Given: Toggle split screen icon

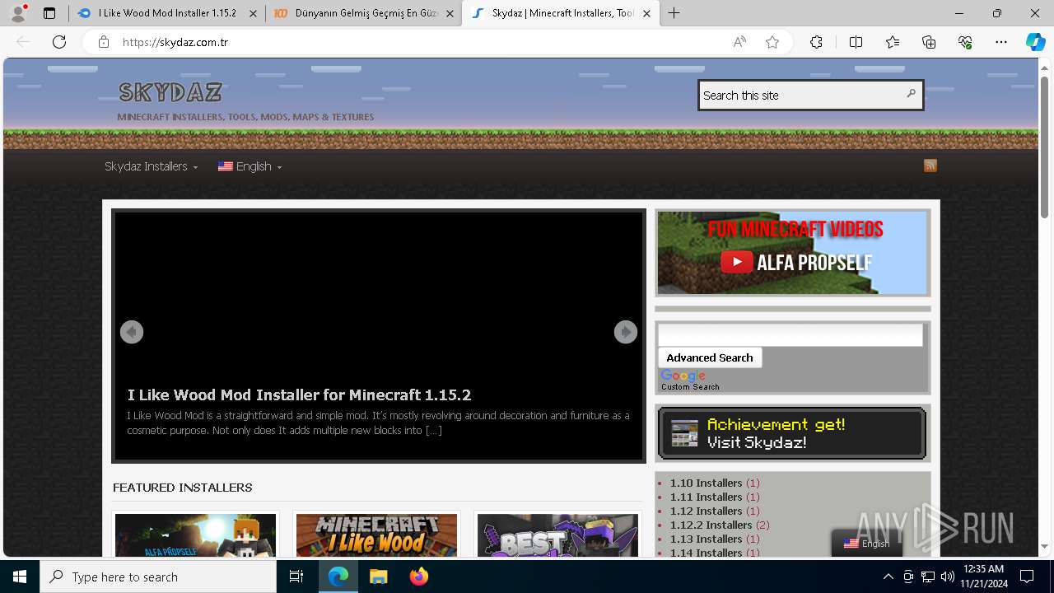Looking at the screenshot, I should click(x=856, y=42).
